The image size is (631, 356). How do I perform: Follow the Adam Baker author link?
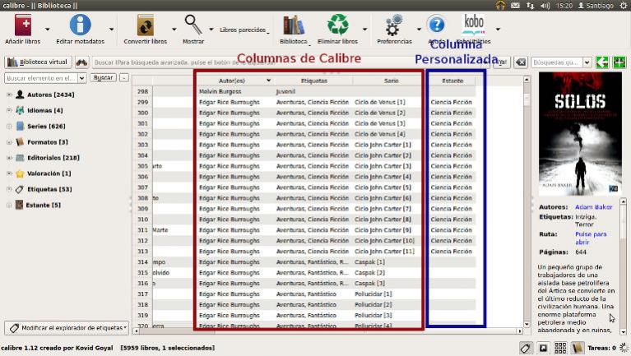pyautogui.click(x=593, y=207)
